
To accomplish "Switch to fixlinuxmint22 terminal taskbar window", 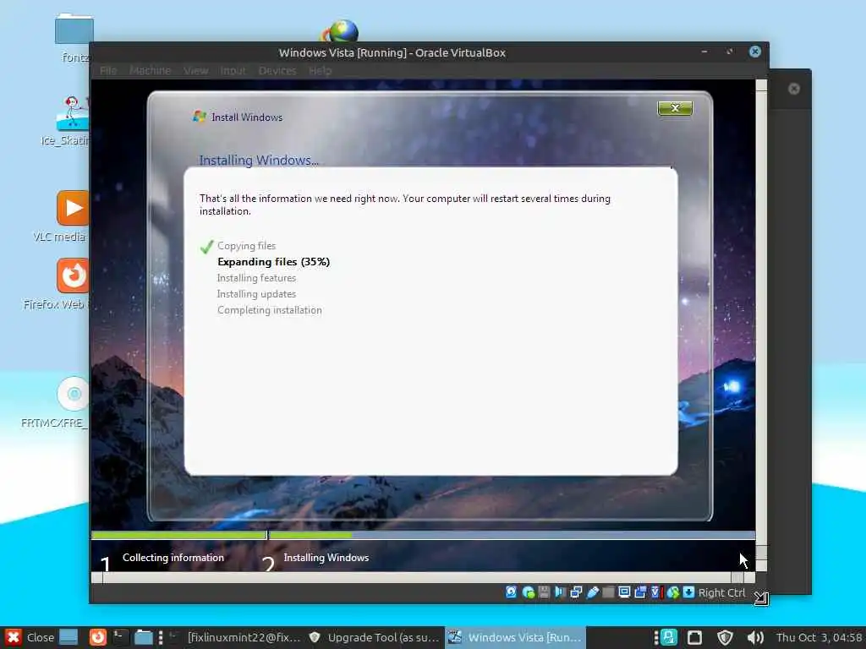I will [237, 637].
